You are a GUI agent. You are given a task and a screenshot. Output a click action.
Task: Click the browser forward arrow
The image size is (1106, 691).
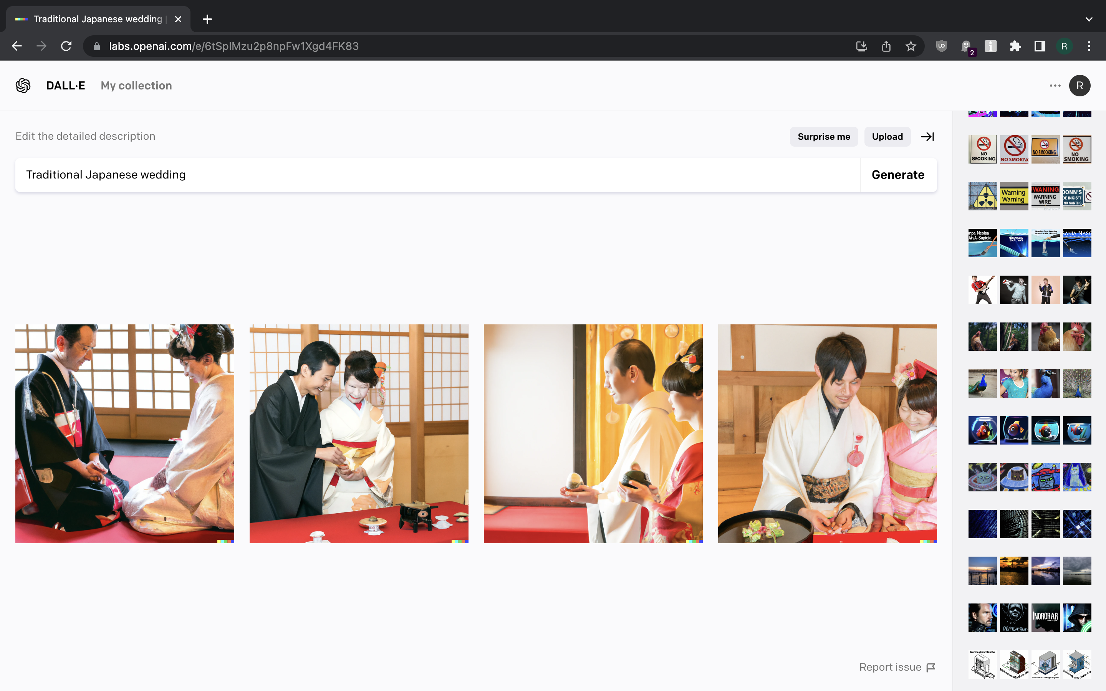(x=41, y=46)
